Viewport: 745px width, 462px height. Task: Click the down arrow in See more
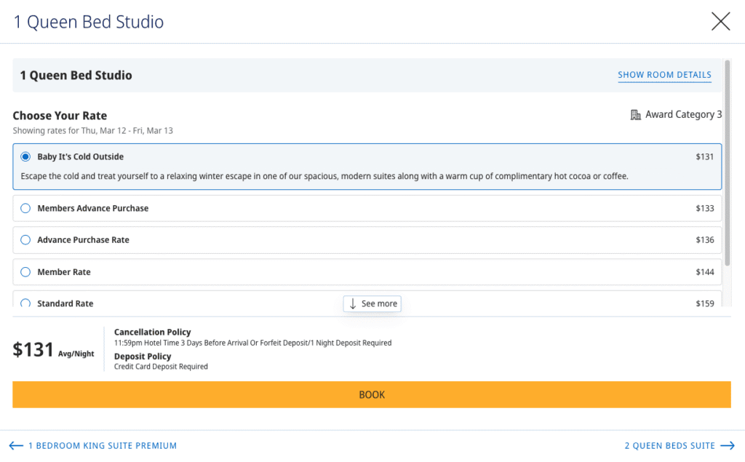pyautogui.click(x=353, y=303)
